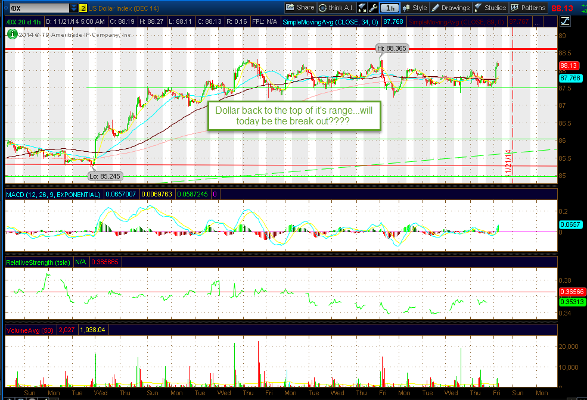Click the Hi: 88.365 price bubble

392,48
